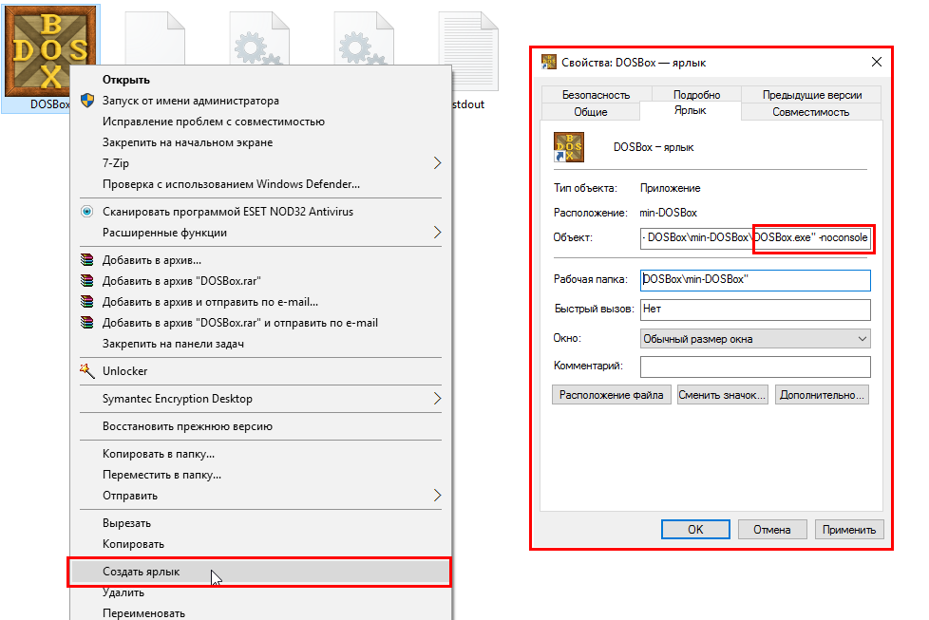Click the shield icon beside run as administrator
The image size is (929, 620).
pyautogui.click(x=87, y=101)
